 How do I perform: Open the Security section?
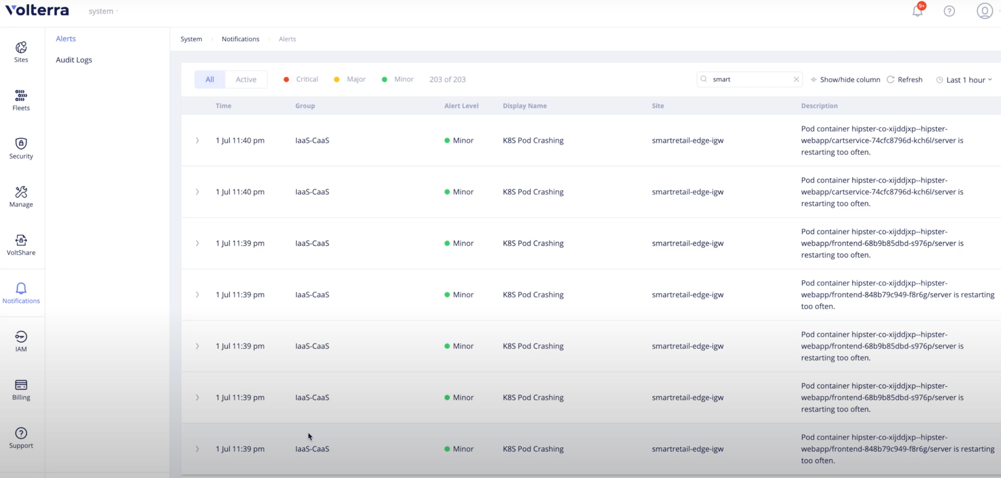coord(21,148)
